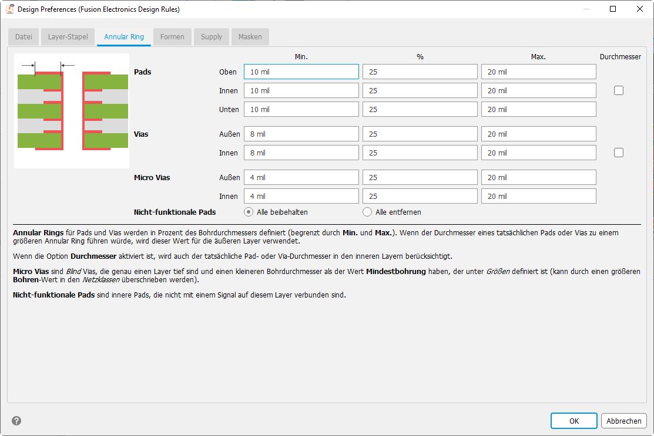
Task: Go to the Formen tab
Action: click(172, 36)
